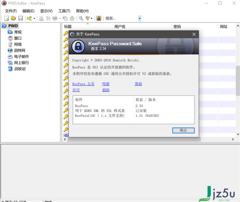Click the Open URL globe toolbar icon

pos(55,18)
